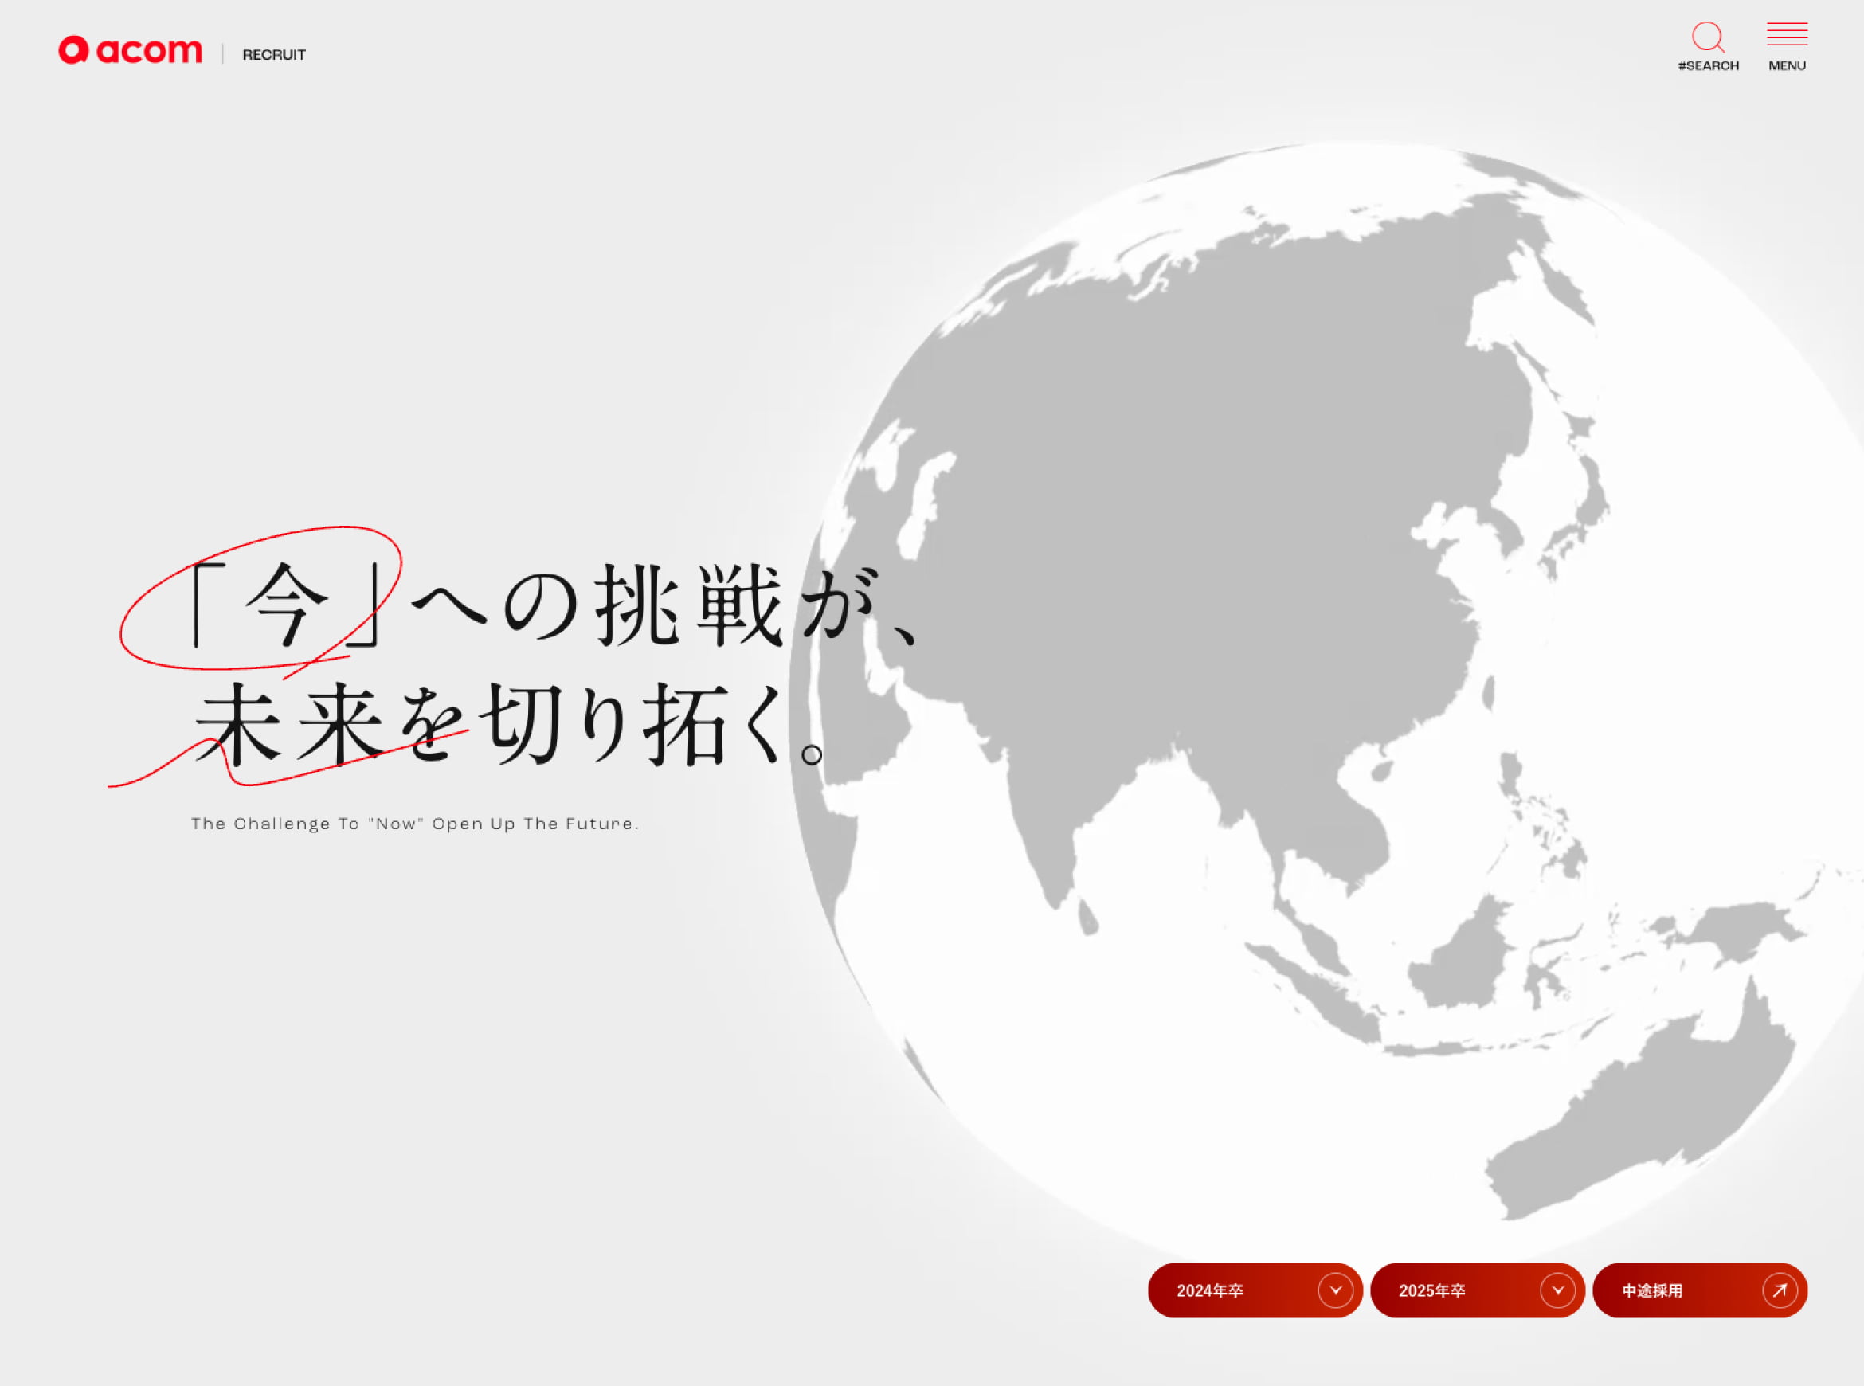Click the arrow icon in 中途採用 button
The image size is (1864, 1386).
pyautogui.click(x=1780, y=1290)
